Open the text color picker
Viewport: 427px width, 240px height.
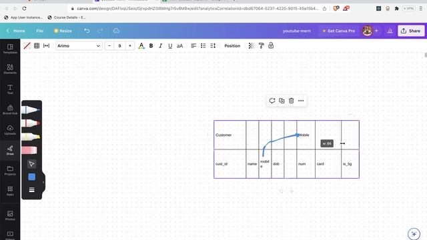[x=141, y=46]
